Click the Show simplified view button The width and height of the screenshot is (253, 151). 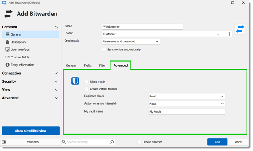point(31,130)
